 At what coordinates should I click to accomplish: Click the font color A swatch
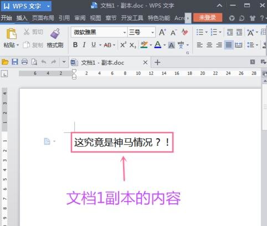click(158, 45)
